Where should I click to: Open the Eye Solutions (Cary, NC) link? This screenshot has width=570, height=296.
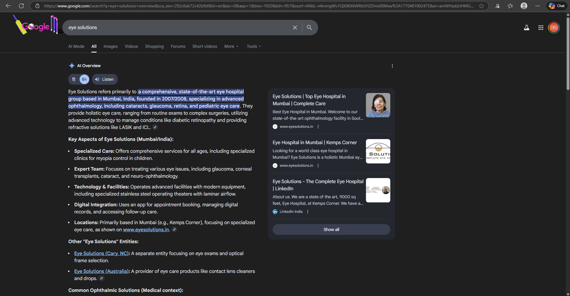click(x=102, y=254)
